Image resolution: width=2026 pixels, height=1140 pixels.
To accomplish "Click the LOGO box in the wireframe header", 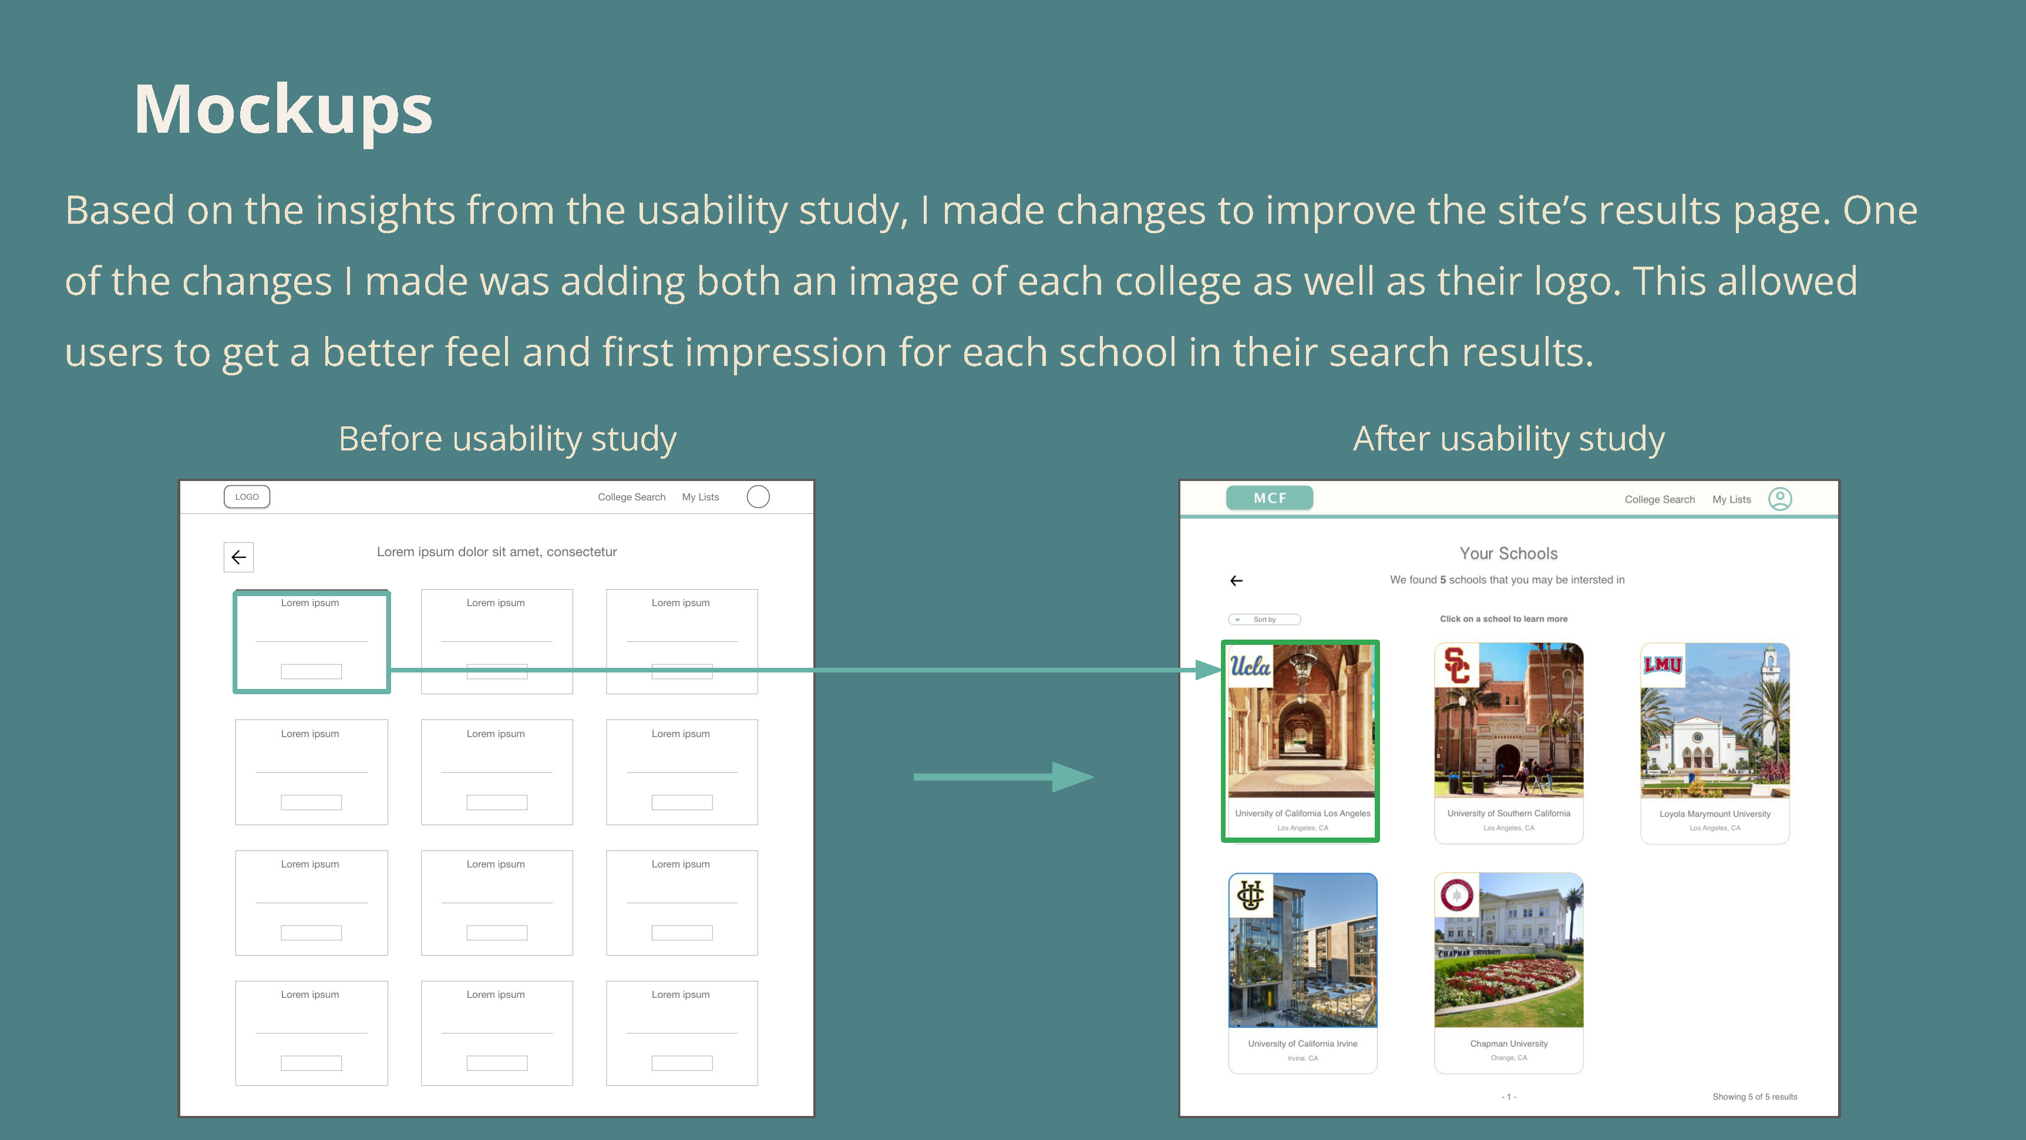I will [x=246, y=496].
